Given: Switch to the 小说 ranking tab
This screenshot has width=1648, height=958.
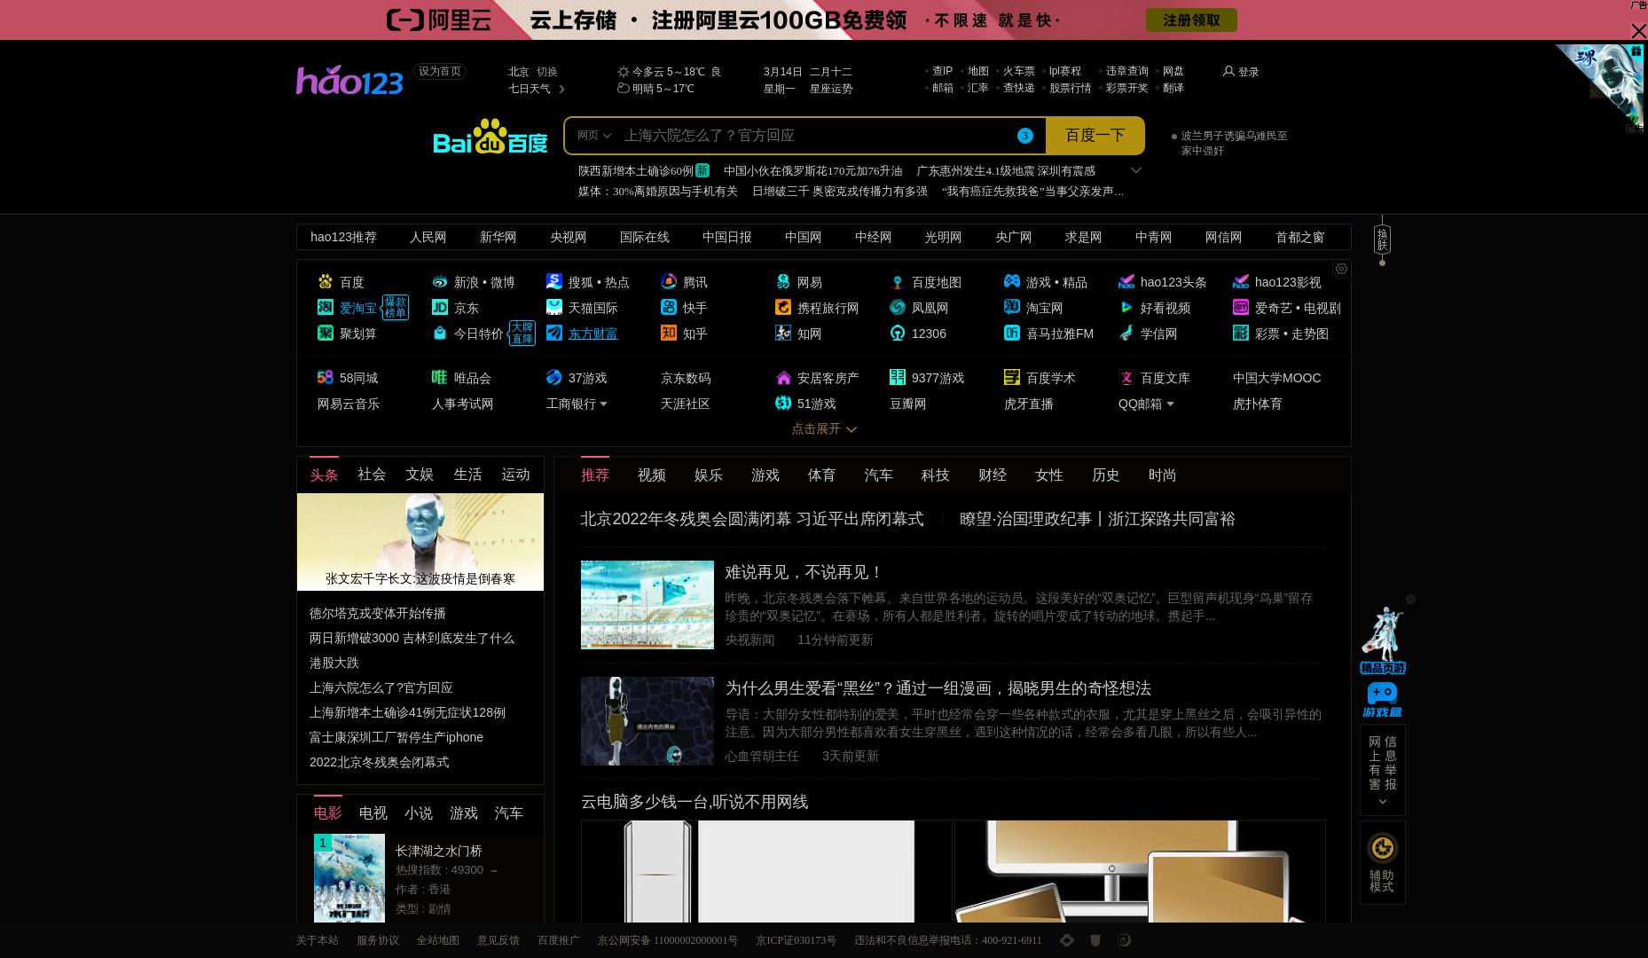Looking at the screenshot, I should click(x=419, y=813).
